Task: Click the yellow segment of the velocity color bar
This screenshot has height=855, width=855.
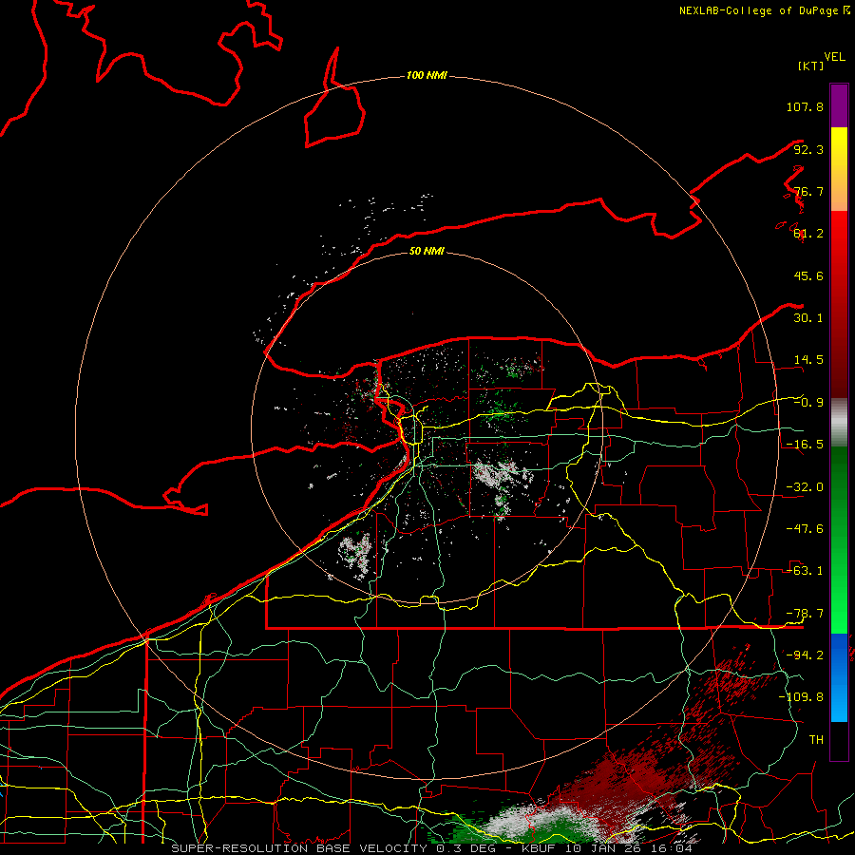Action: click(839, 169)
